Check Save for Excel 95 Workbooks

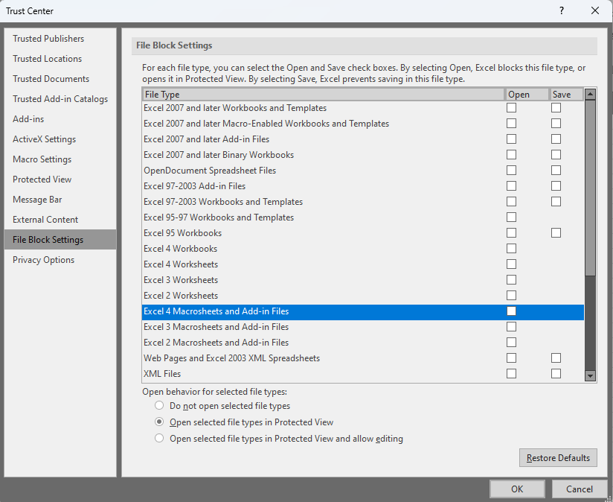[x=556, y=233]
